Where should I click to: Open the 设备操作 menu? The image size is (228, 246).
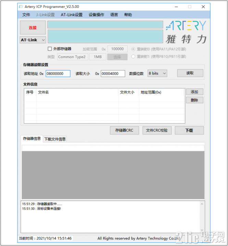[96, 15]
